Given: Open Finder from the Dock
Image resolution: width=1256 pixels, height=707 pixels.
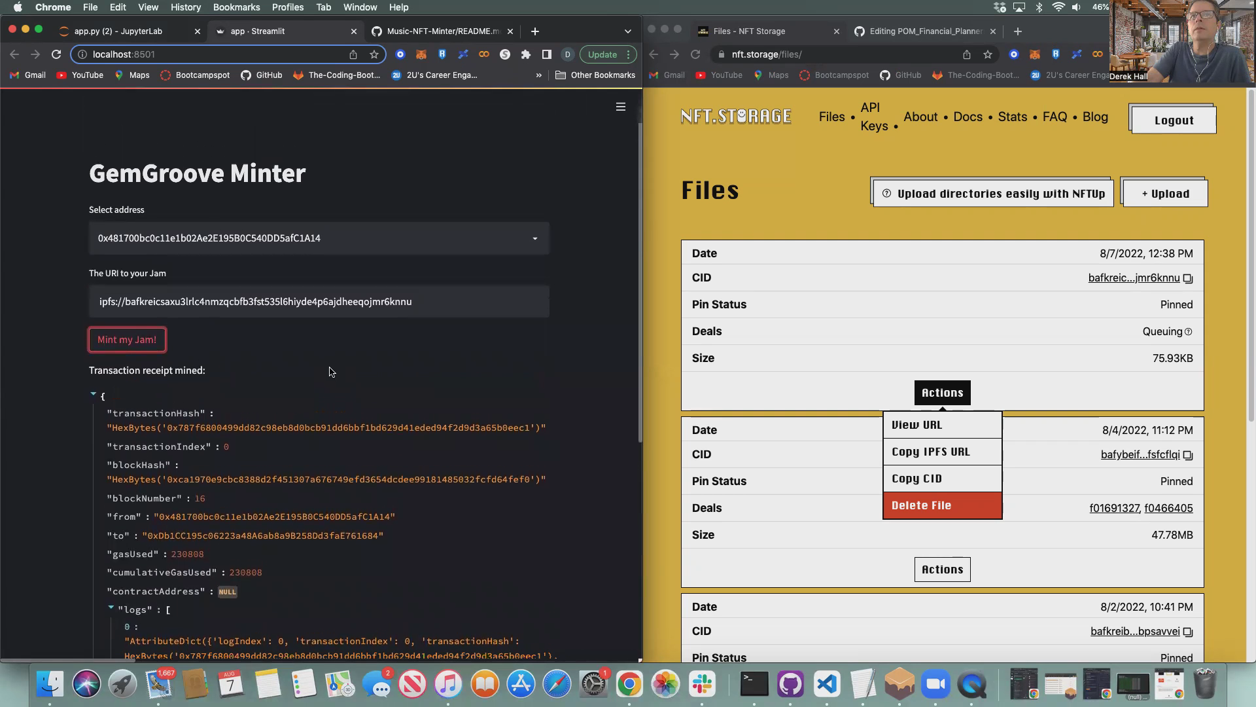Looking at the screenshot, I should pyautogui.click(x=50, y=684).
